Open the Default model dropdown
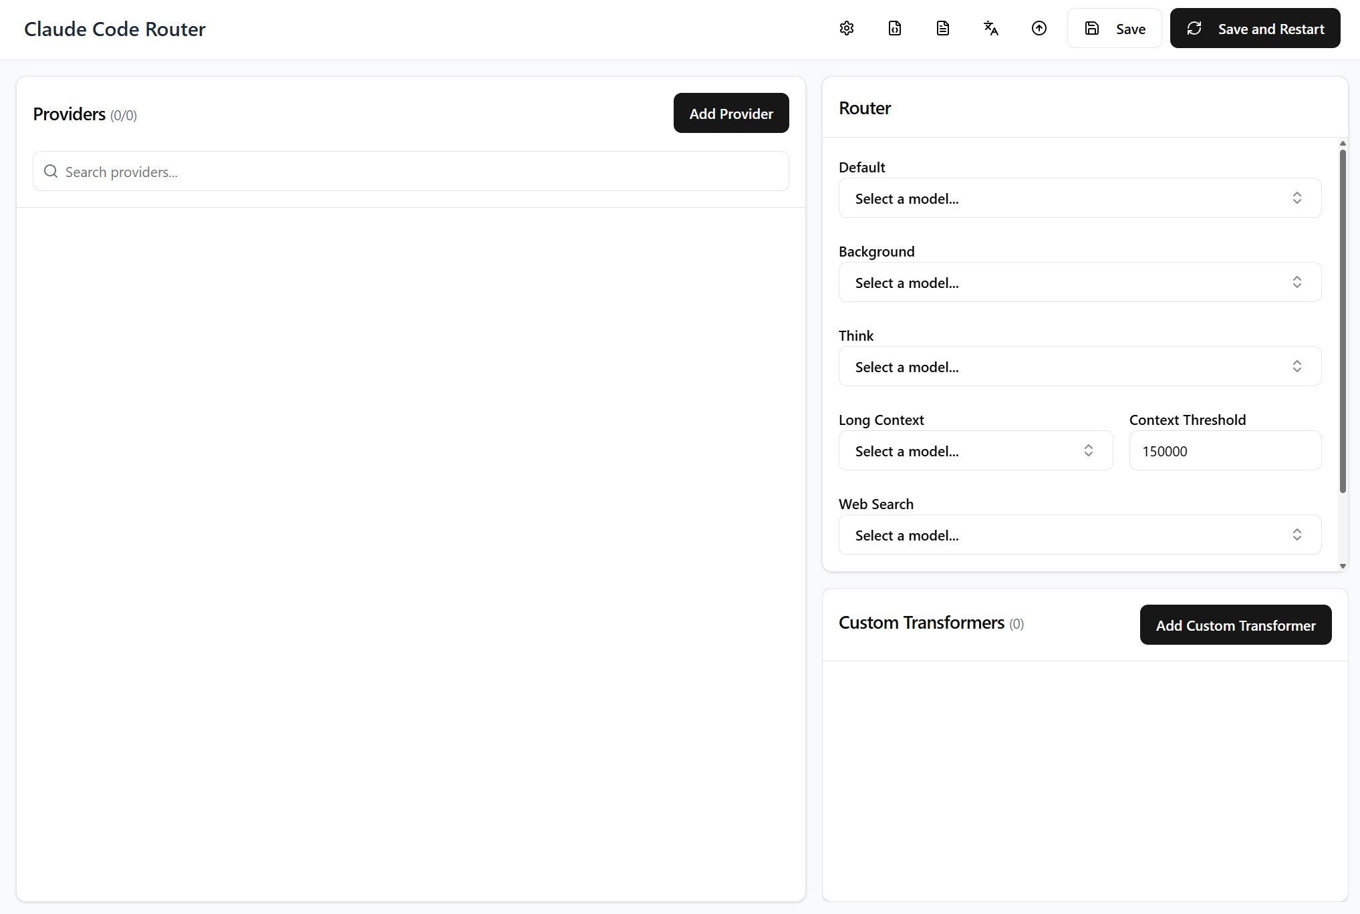This screenshot has height=914, width=1360. (x=1080, y=198)
